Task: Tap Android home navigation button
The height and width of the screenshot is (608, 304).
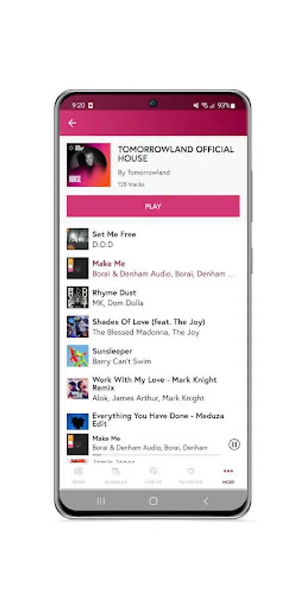Action: point(153,501)
